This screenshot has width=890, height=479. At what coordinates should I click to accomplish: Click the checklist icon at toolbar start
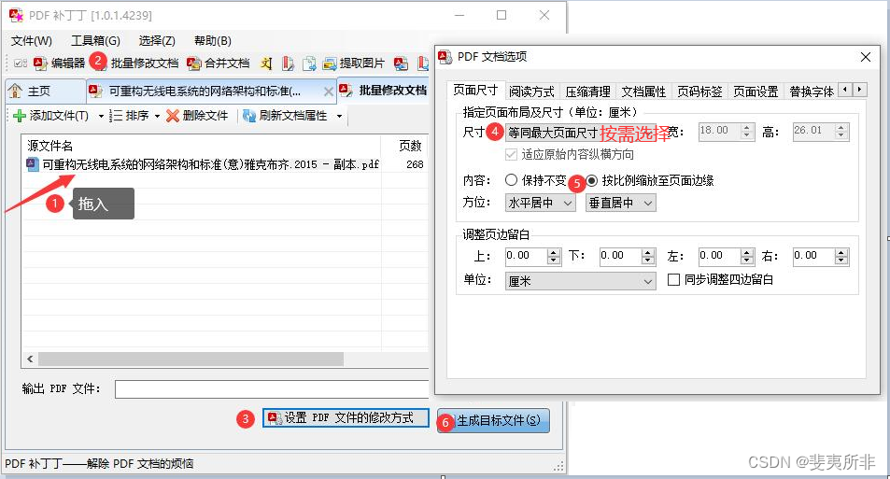click(x=21, y=63)
